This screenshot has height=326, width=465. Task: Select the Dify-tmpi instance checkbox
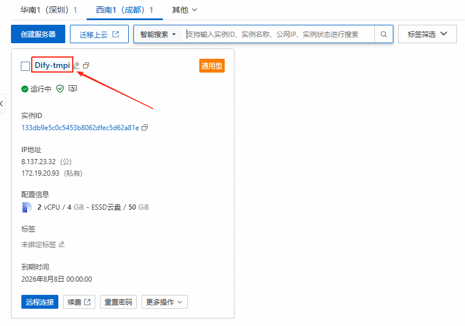click(x=25, y=66)
